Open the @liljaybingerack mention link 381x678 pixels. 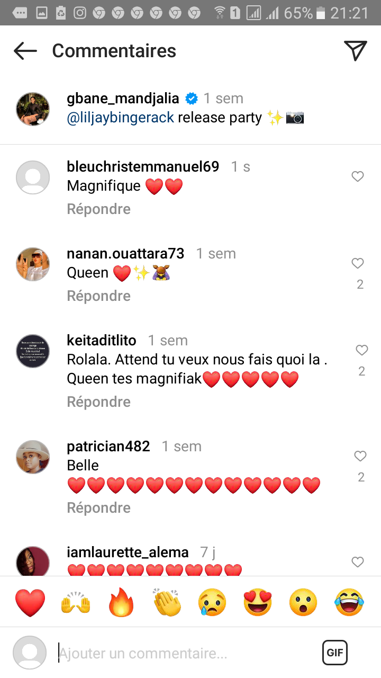point(121,118)
